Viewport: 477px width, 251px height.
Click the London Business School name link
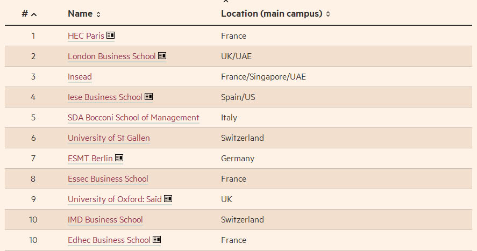[112, 56]
